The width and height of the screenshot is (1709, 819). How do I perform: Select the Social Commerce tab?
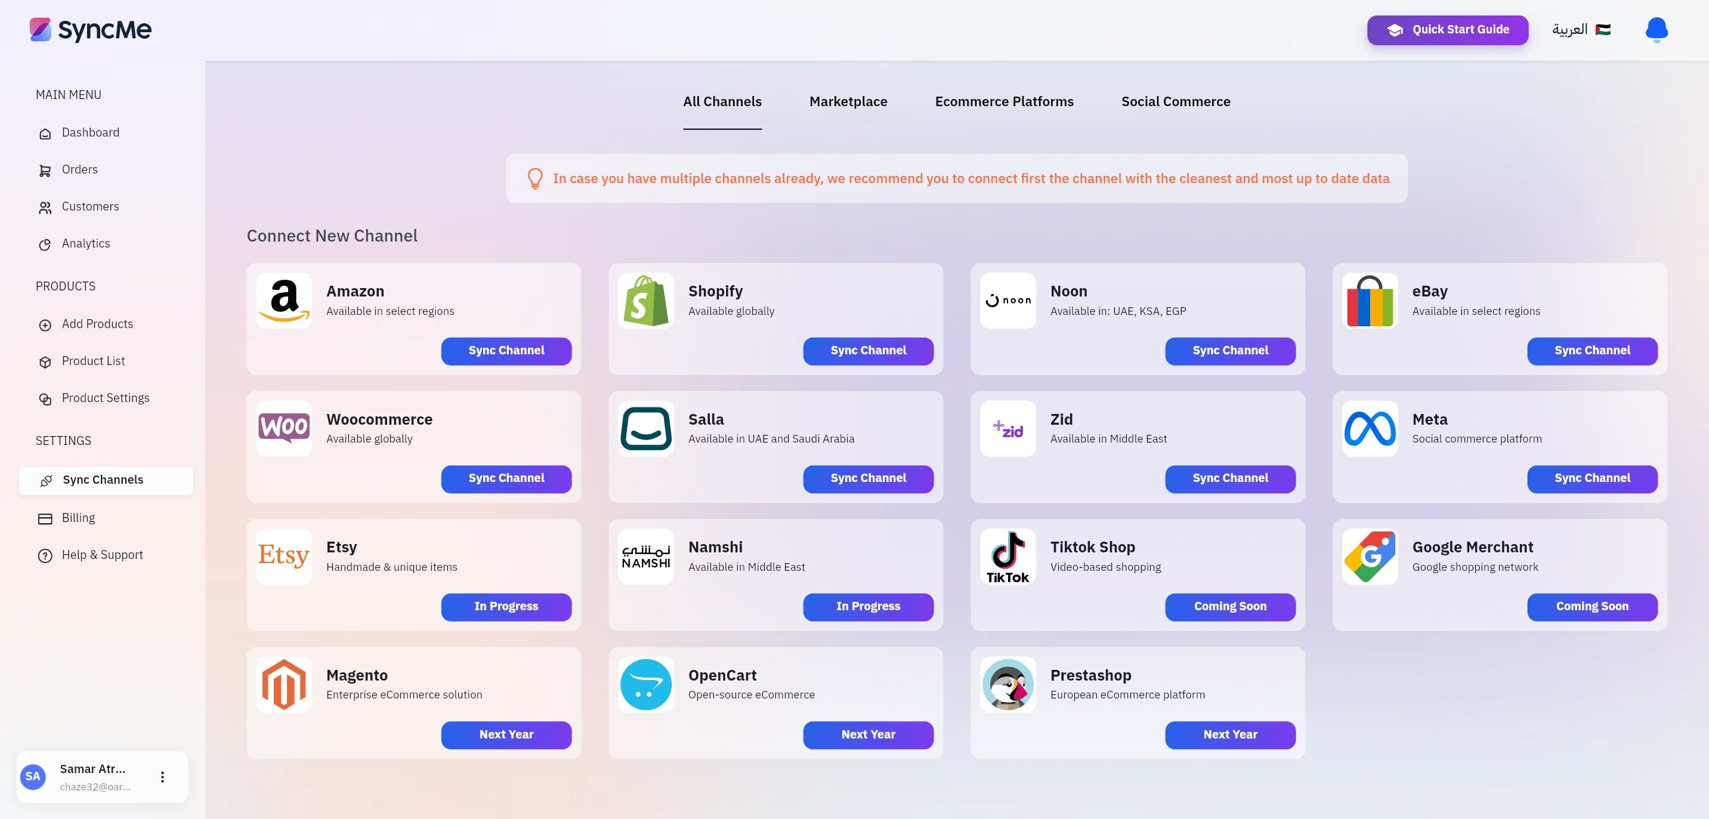pos(1176,101)
